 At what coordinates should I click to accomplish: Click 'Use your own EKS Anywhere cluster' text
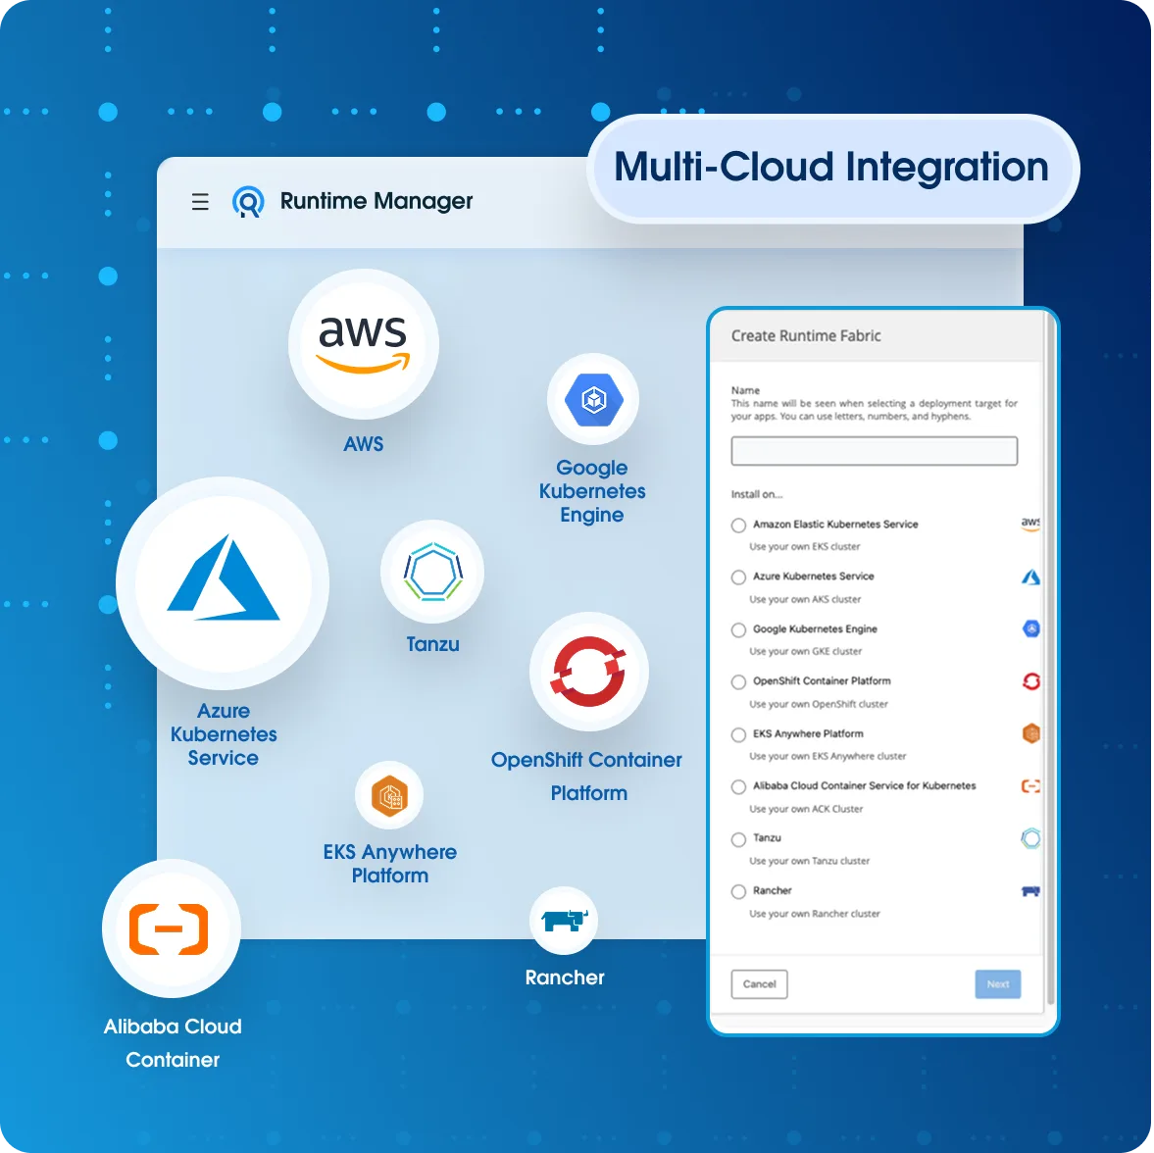(x=828, y=756)
